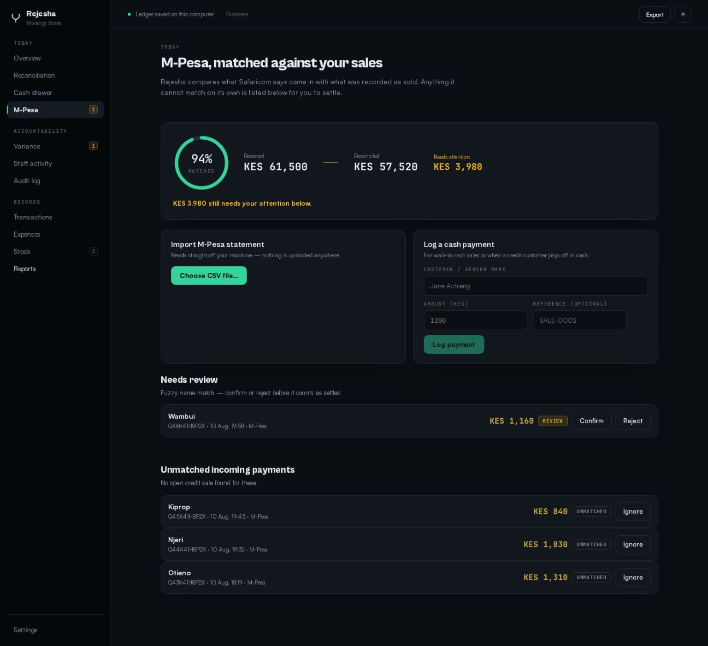Click the Stock count badge showing 2
Image resolution: width=708 pixels, height=646 pixels.
click(x=93, y=251)
